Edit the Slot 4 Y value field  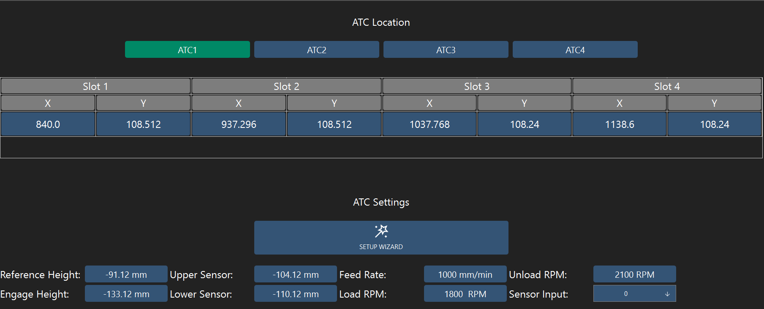coord(715,124)
